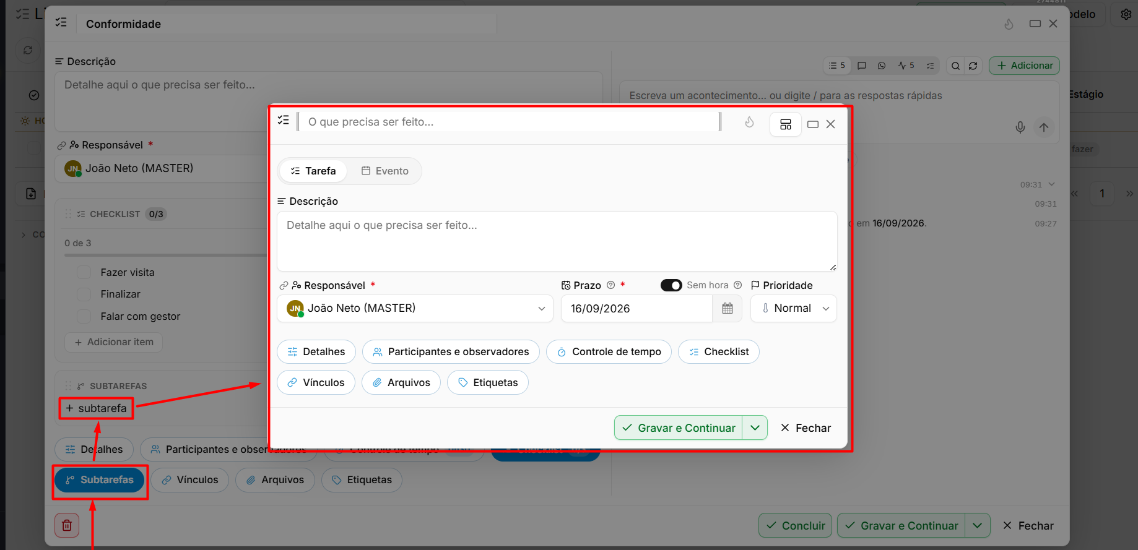Expand the arrow beside Gravar e Continuar in Conformidade
Screen dimensions: 1138x550
pyautogui.click(x=977, y=526)
